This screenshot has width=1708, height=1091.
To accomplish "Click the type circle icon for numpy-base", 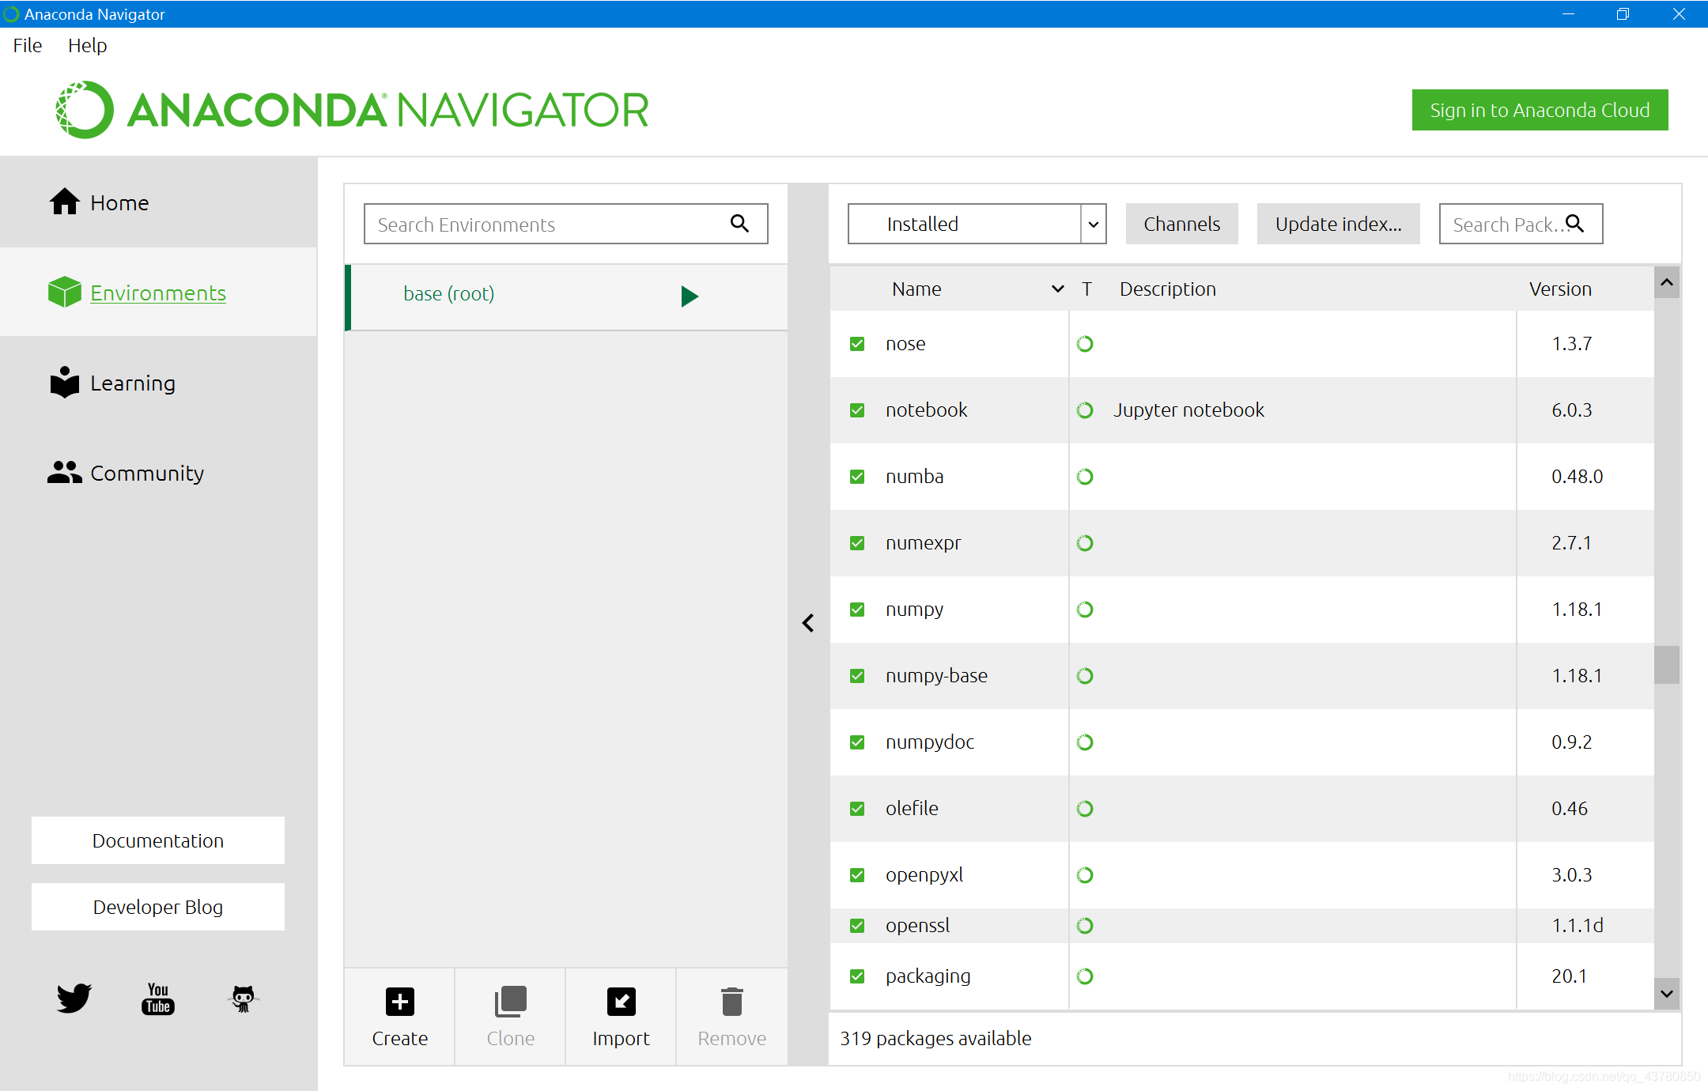I will pos(1085,676).
